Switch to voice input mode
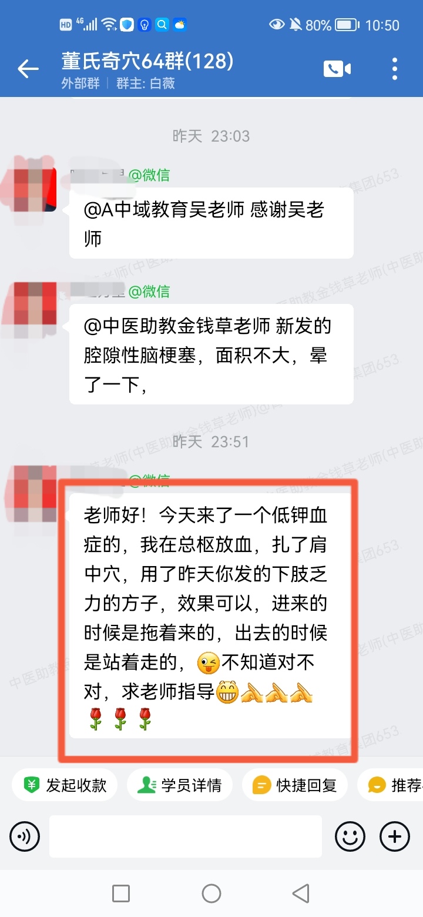The width and height of the screenshot is (423, 917). click(x=25, y=835)
